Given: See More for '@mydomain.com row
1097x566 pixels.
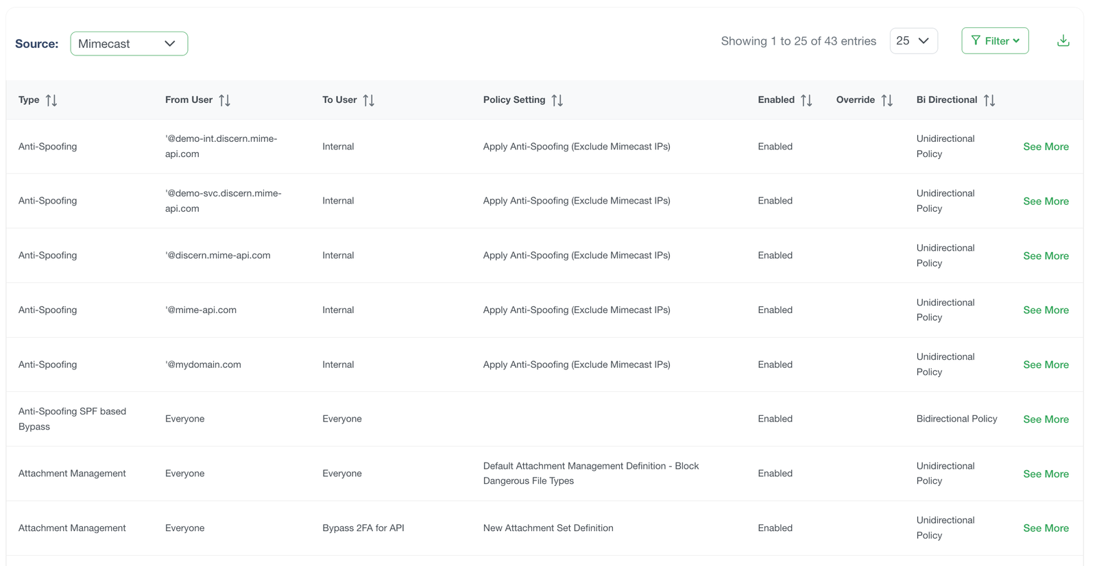Looking at the screenshot, I should pos(1046,365).
